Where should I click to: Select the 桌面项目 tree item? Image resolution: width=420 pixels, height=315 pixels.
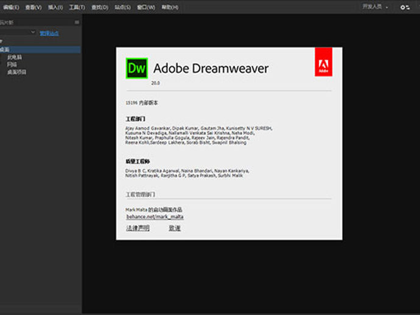(16, 72)
